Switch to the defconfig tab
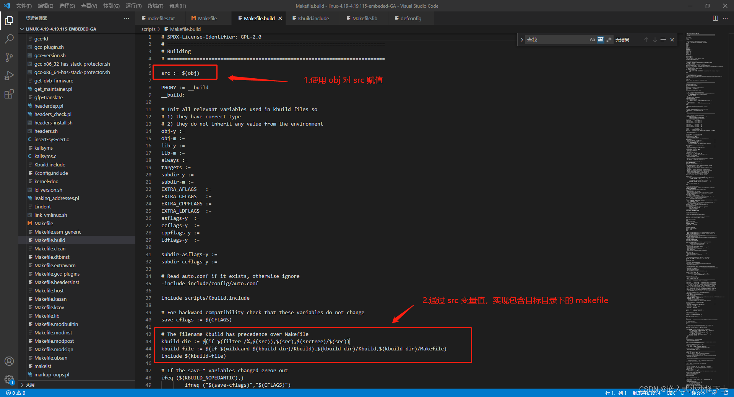The width and height of the screenshot is (734, 397). [x=411, y=18]
